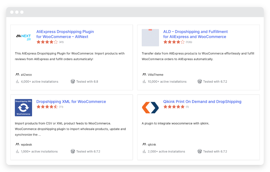Open the AliNext Lite plugin logo
The height and width of the screenshot is (172, 270).
23,37
